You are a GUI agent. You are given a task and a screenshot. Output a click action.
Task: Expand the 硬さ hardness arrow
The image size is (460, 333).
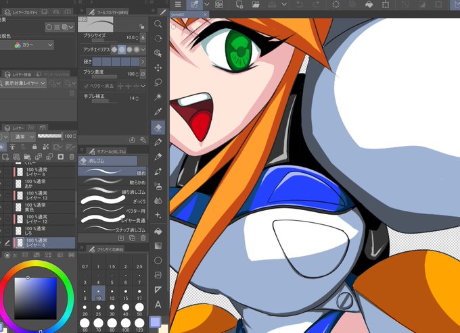[143, 61]
